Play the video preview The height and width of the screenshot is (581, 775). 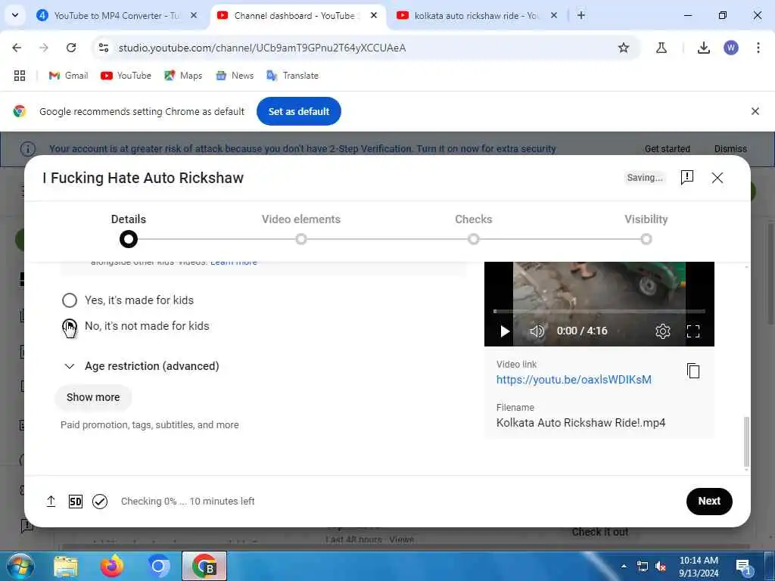[505, 331]
